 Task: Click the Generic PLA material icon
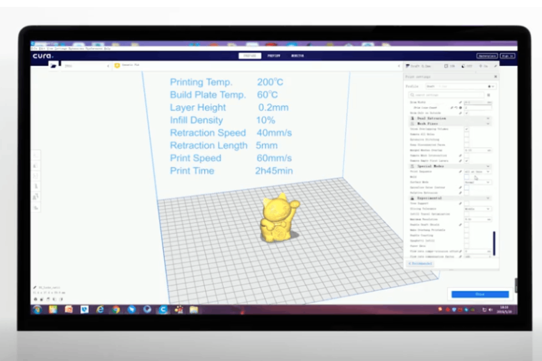(x=117, y=66)
